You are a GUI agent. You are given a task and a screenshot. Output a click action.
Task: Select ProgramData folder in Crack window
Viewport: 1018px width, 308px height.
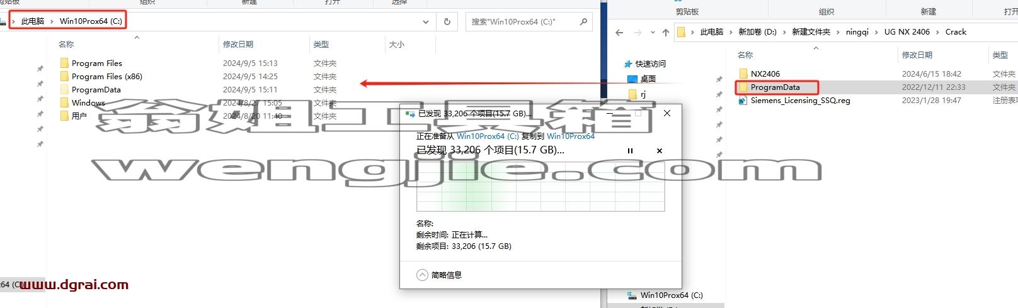coord(775,87)
